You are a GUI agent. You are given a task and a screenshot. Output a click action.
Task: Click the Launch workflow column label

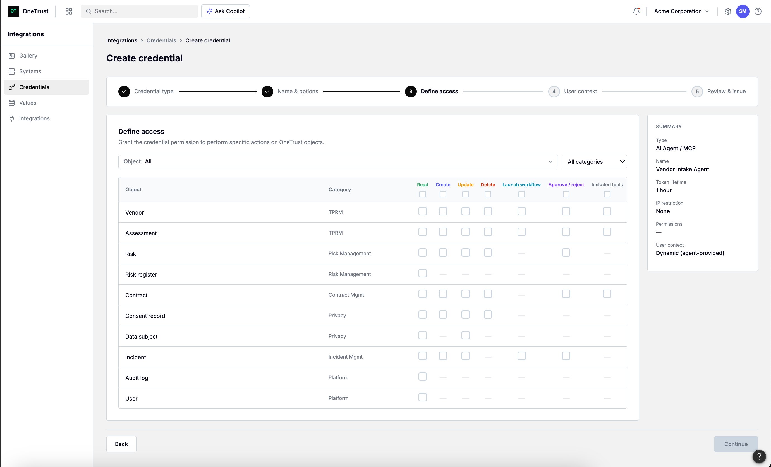click(x=521, y=185)
